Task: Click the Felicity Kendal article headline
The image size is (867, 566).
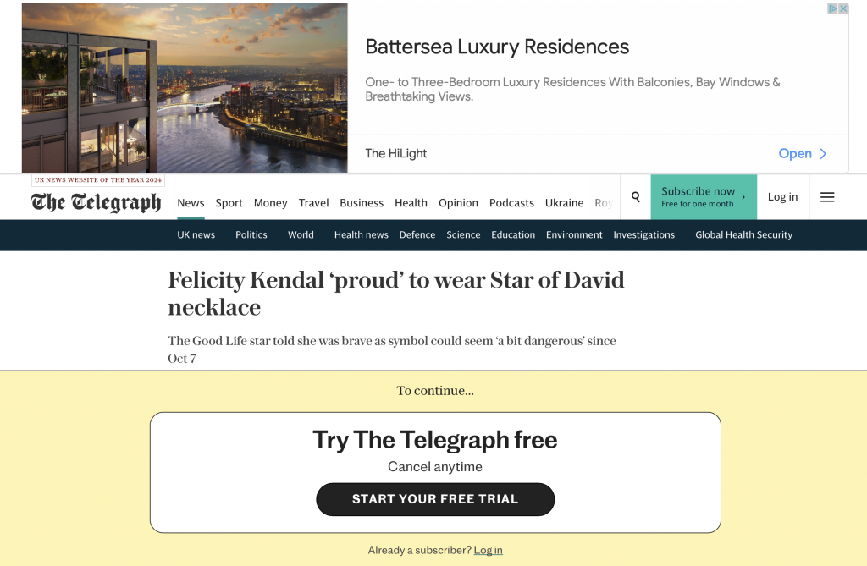Action: point(395,293)
